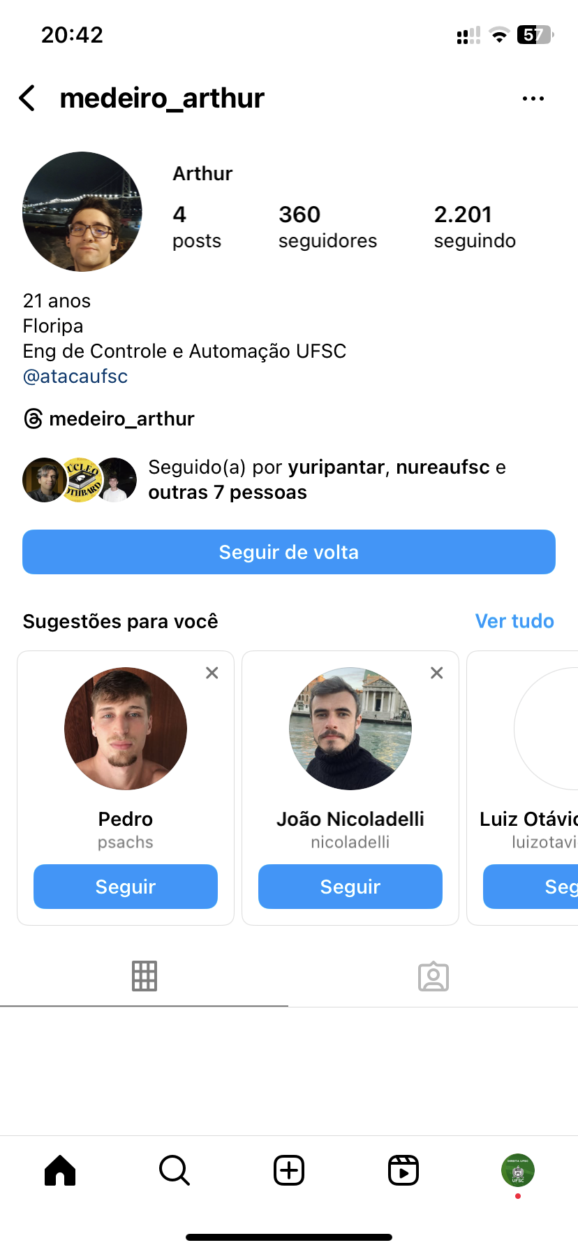Follow Pedro with the Seguir button
Image resolution: width=578 pixels, height=1252 pixels.
[126, 887]
